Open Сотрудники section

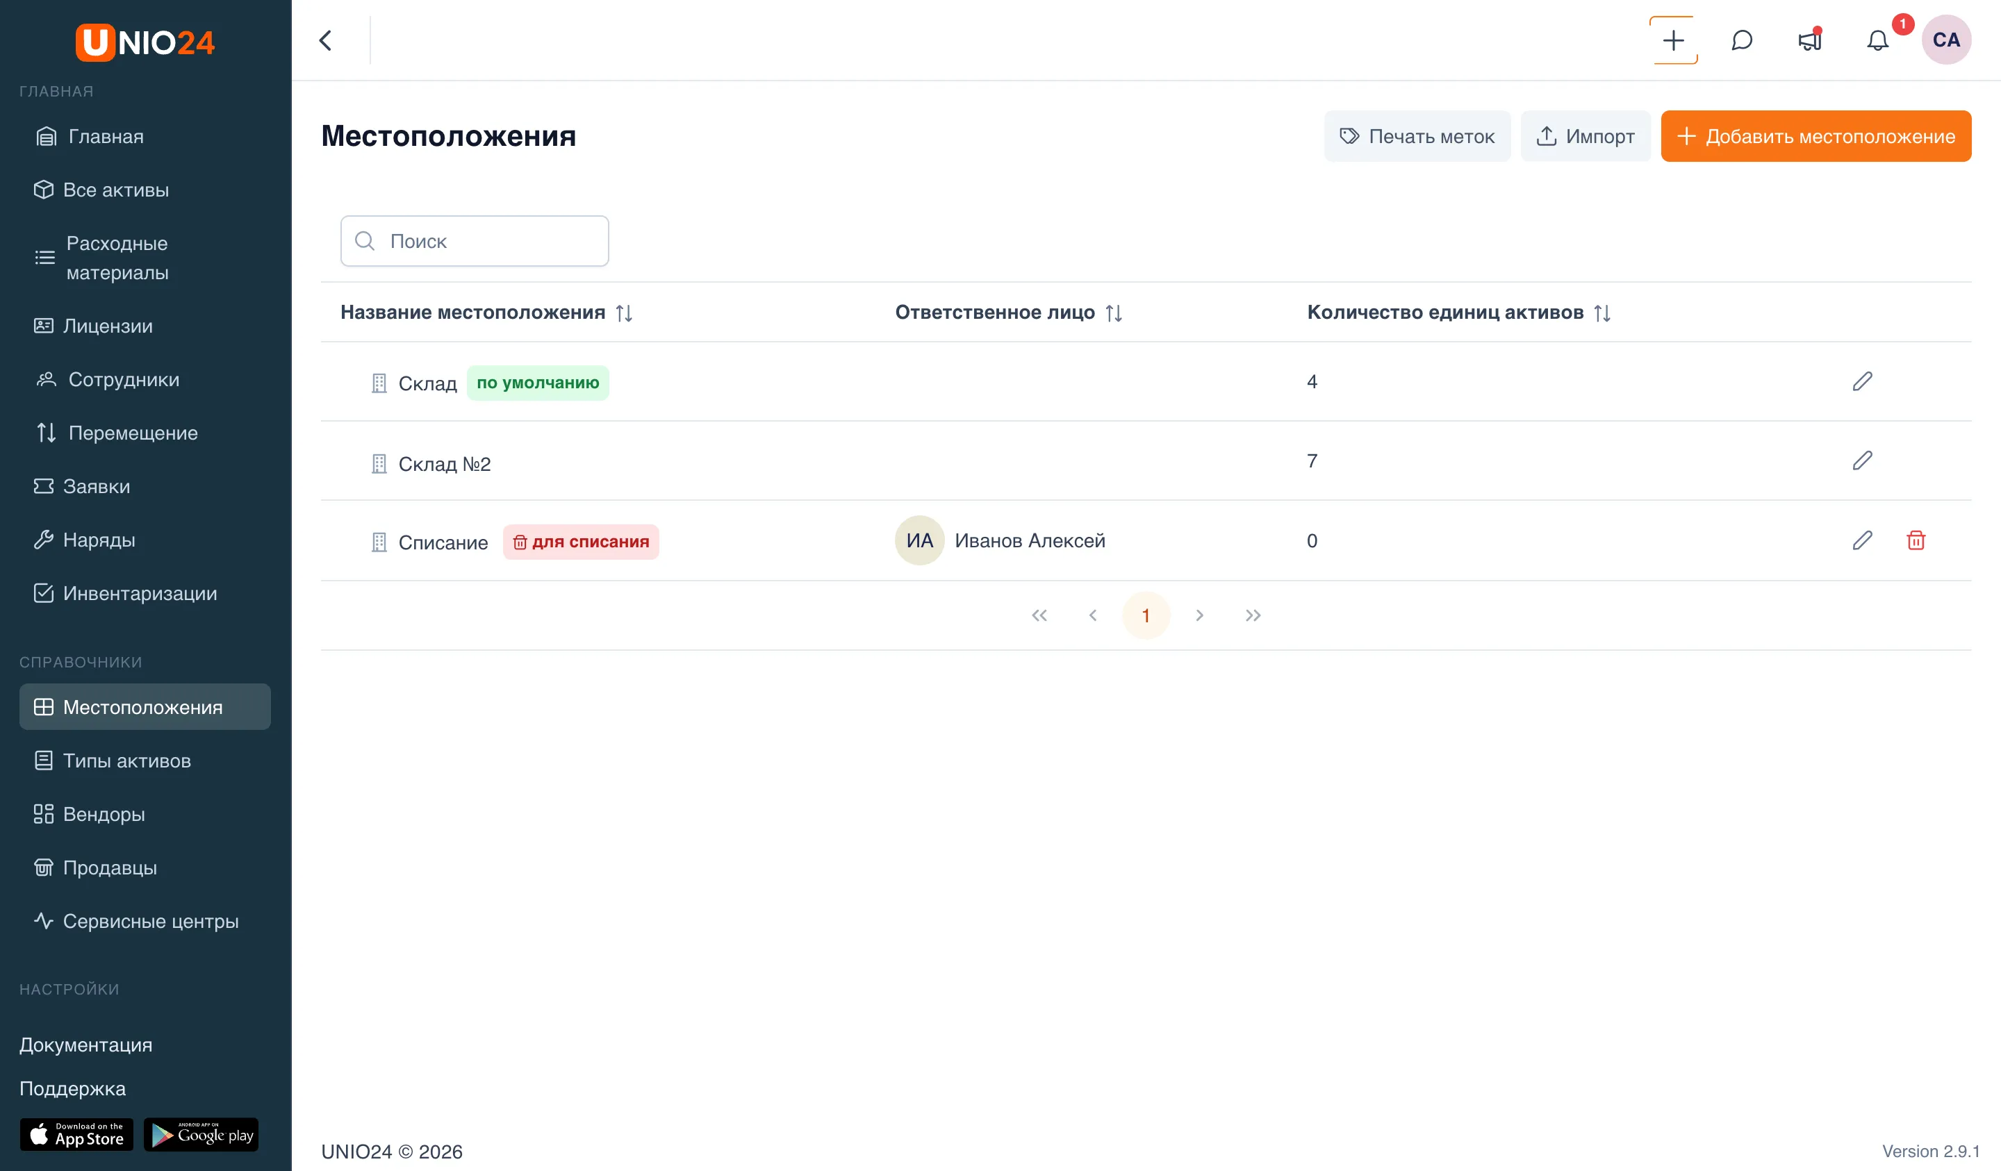tap(145, 379)
